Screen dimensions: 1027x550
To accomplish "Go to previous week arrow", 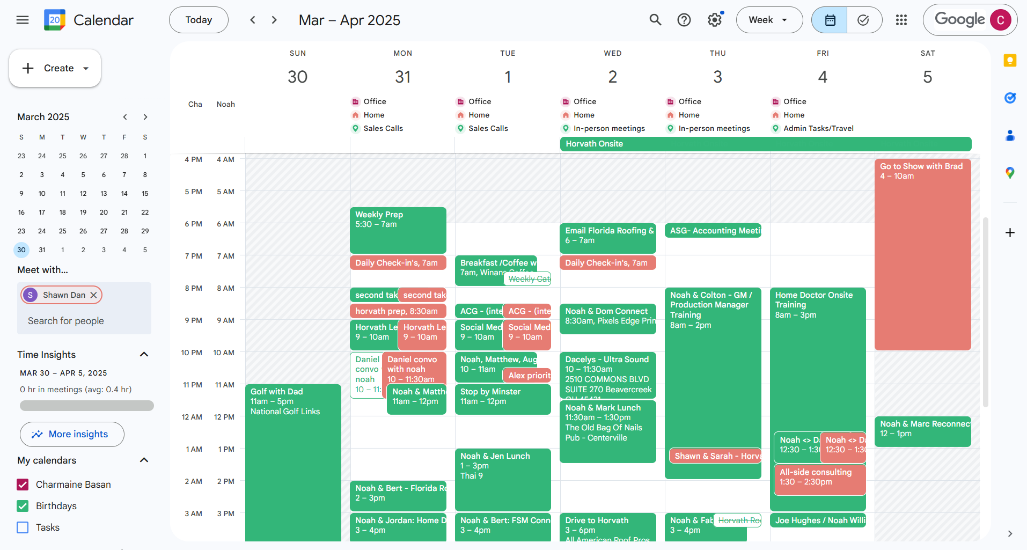I will [253, 20].
